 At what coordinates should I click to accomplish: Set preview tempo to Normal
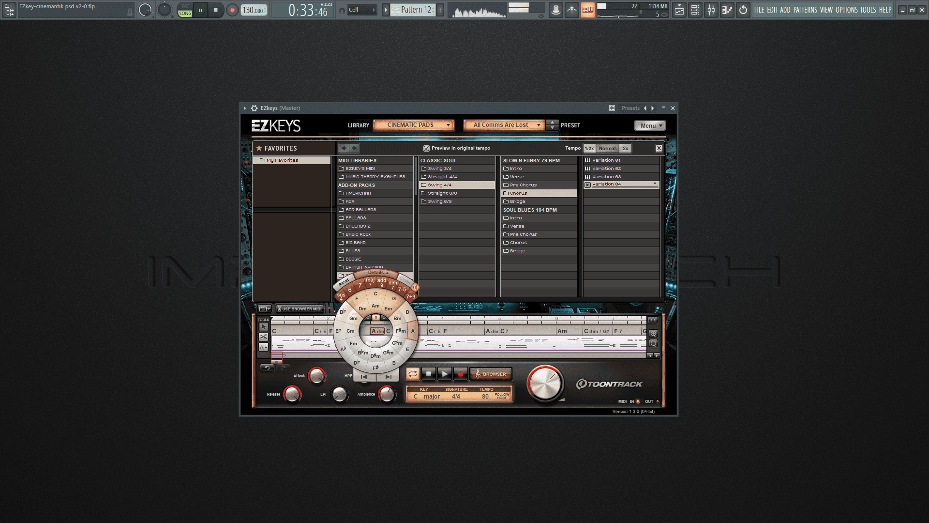click(607, 148)
